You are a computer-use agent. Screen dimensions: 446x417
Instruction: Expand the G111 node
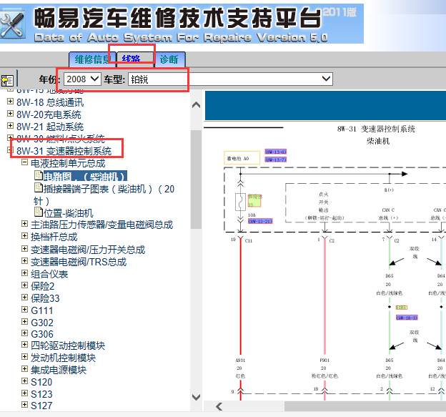coord(25,310)
